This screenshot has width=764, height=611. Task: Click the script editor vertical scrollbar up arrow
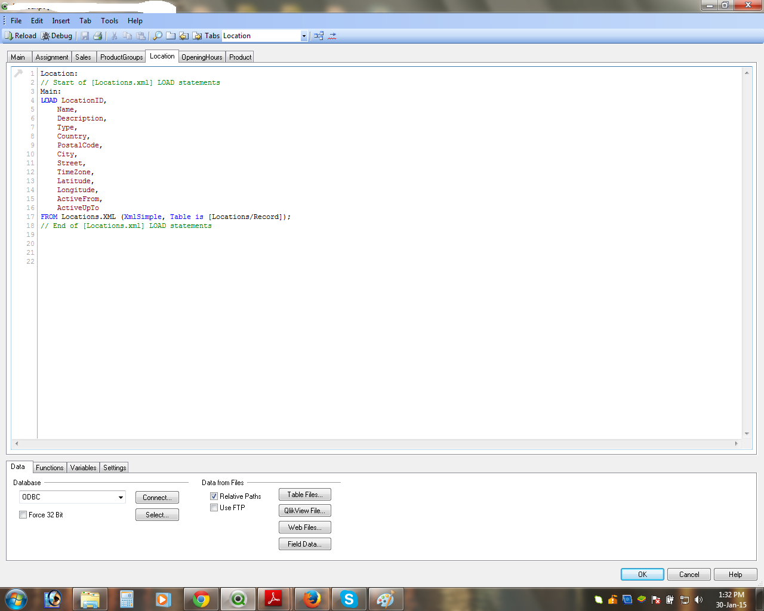coord(747,73)
